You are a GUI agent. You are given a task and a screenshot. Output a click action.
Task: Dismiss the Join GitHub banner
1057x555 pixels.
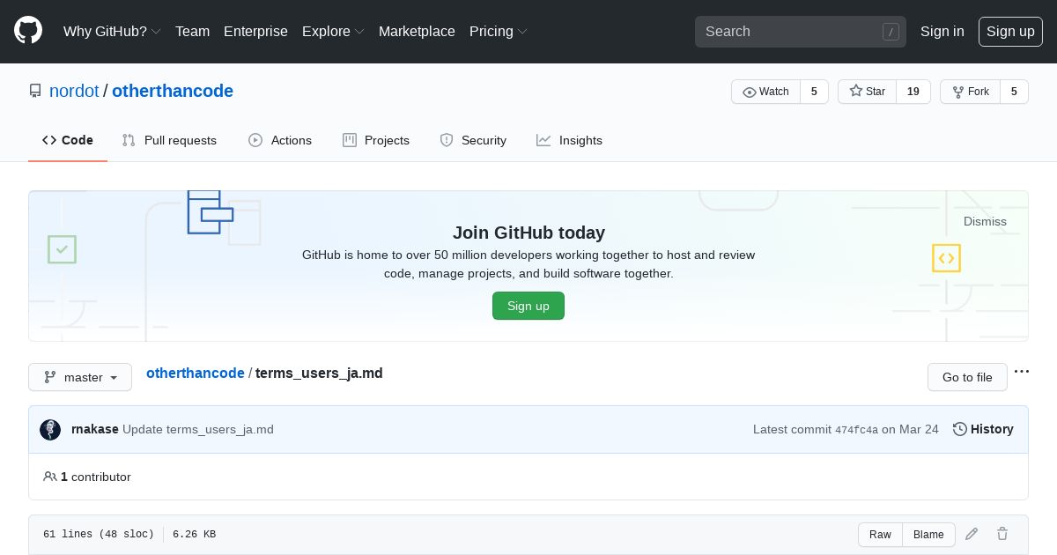pyautogui.click(x=985, y=221)
